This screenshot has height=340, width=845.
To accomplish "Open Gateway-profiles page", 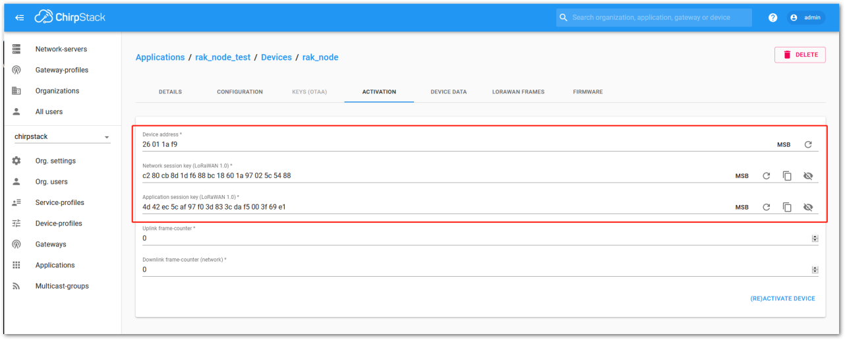I will (62, 70).
